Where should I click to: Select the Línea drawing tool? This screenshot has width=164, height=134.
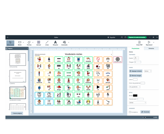click(47, 43)
